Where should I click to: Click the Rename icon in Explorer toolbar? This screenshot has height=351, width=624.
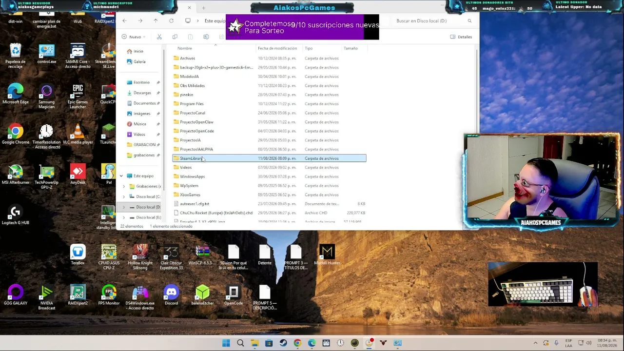(206, 37)
